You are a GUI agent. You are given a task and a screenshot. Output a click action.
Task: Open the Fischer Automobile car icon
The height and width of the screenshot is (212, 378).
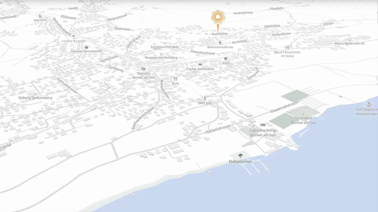tap(200, 64)
